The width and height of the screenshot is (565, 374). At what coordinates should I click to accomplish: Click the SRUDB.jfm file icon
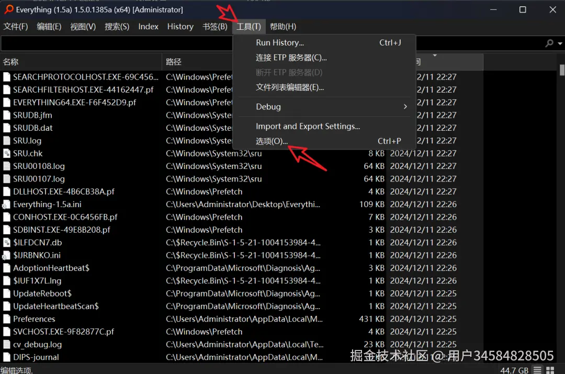(x=6, y=115)
